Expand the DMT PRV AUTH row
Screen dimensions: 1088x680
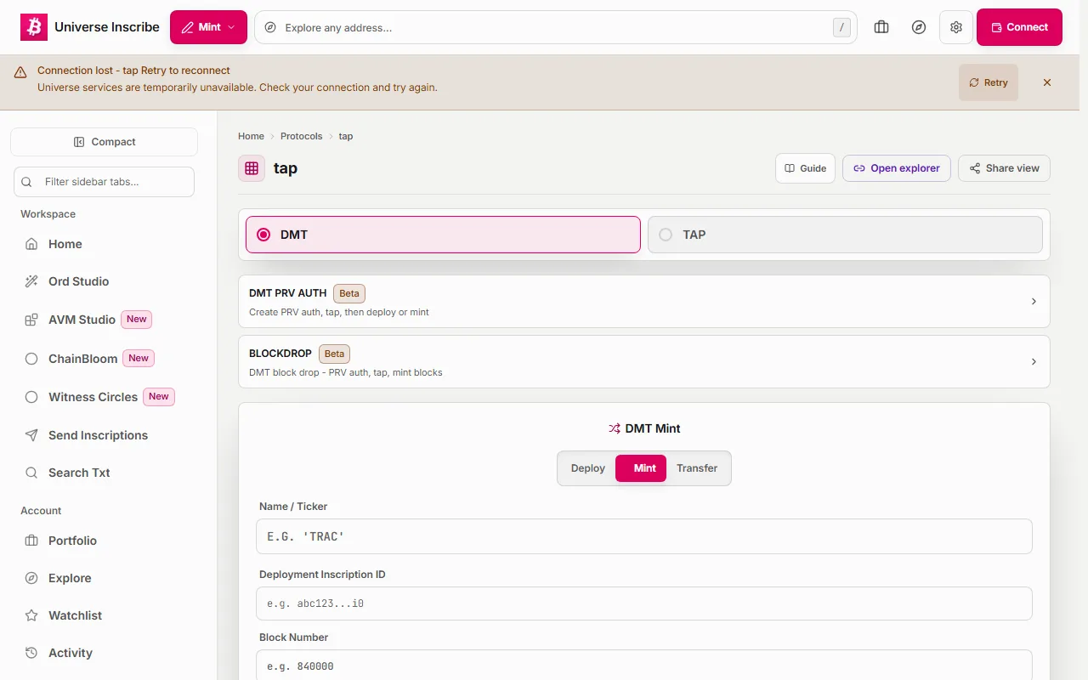(x=644, y=302)
